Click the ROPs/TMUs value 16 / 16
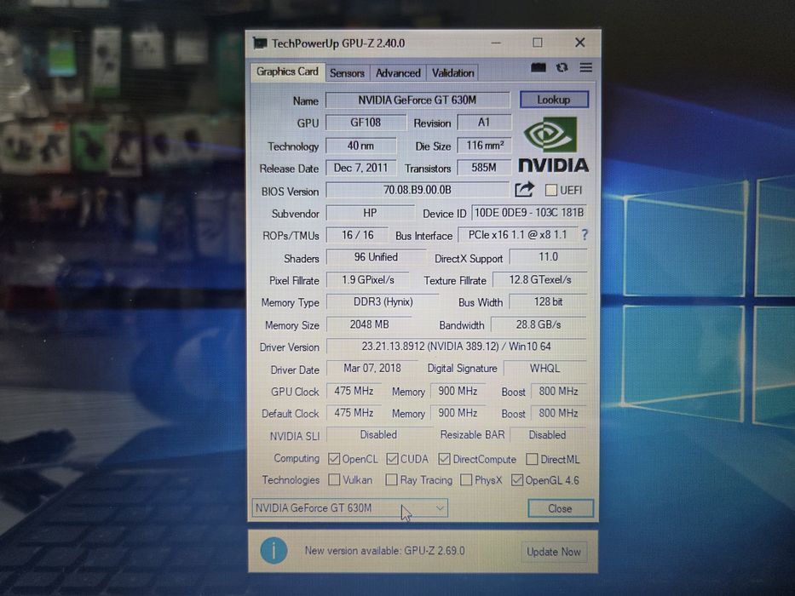This screenshot has width=795, height=596. point(357,235)
